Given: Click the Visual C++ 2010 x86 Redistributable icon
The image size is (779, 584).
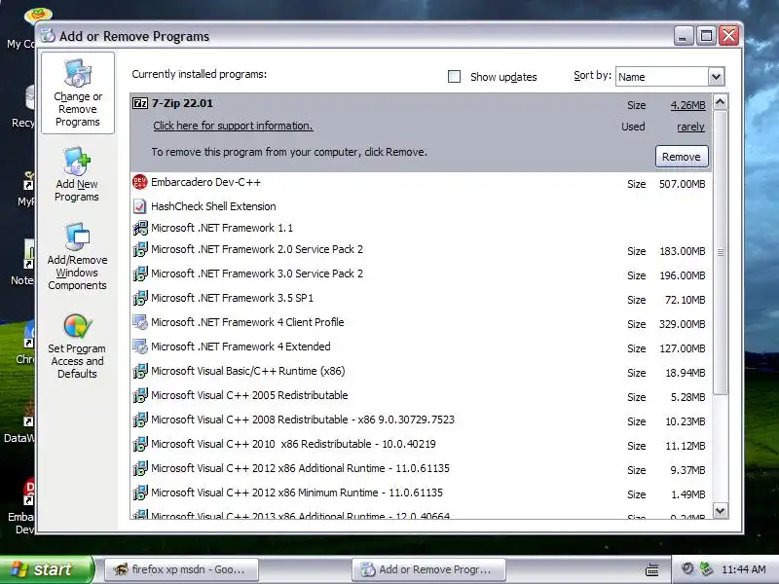Looking at the screenshot, I should pyautogui.click(x=140, y=444).
